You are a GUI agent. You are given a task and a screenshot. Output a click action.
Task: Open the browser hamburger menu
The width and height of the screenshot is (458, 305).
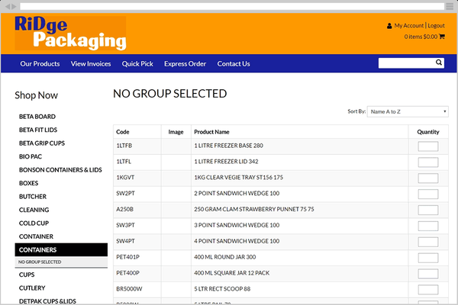click(450, 6)
